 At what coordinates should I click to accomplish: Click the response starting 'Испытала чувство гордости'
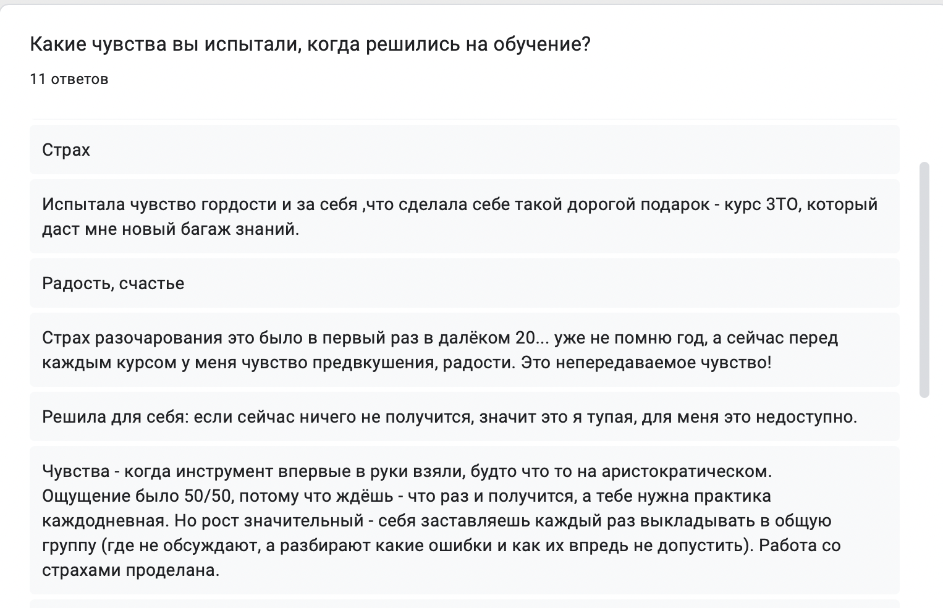click(x=463, y=216)
